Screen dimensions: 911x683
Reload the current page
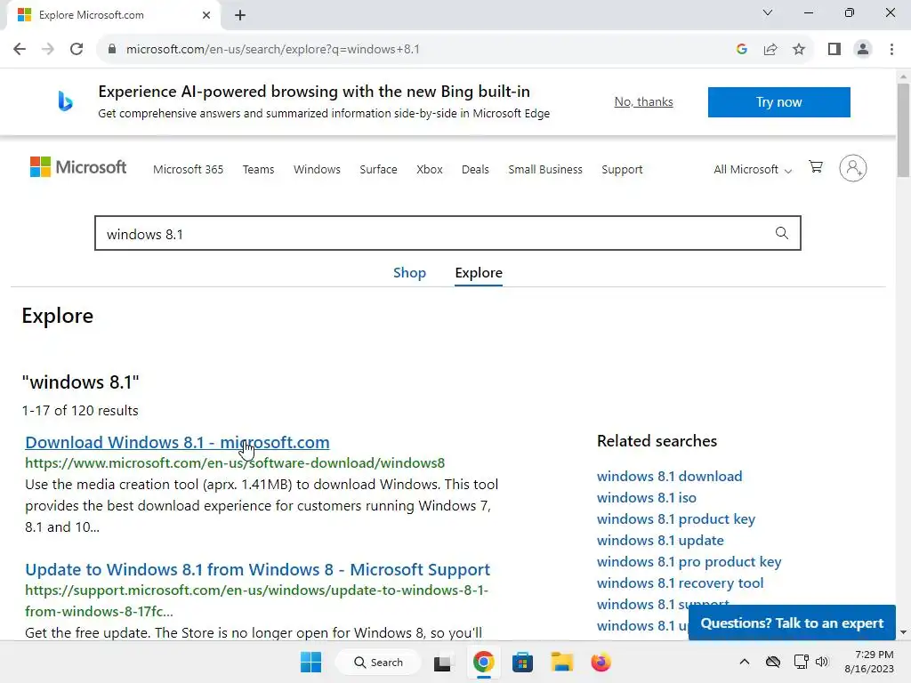pyautogui.click(x=77, y=50)
